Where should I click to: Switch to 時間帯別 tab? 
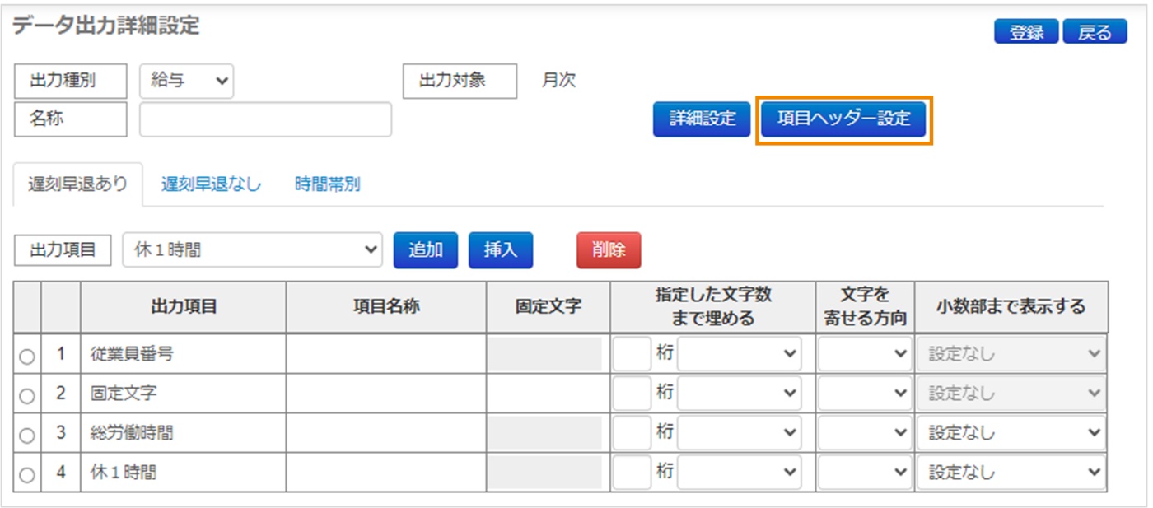pyautogui.click(x=327, y=184)
